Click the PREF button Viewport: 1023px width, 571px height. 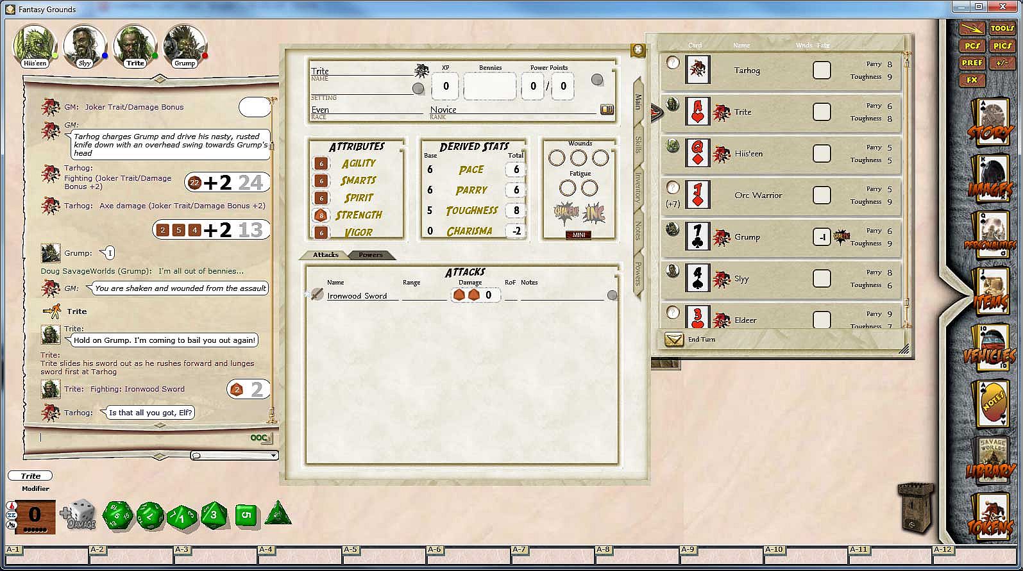point(972,63)
